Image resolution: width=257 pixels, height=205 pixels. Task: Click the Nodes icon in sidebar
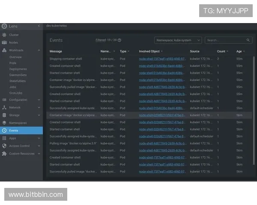(x=4, y=43)
